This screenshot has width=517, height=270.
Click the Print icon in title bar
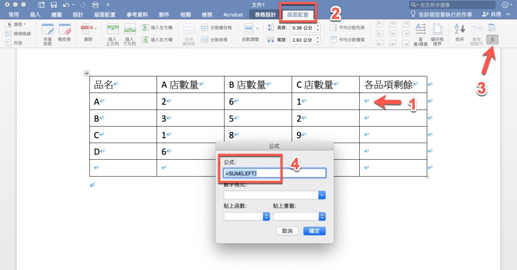point(96,5)
